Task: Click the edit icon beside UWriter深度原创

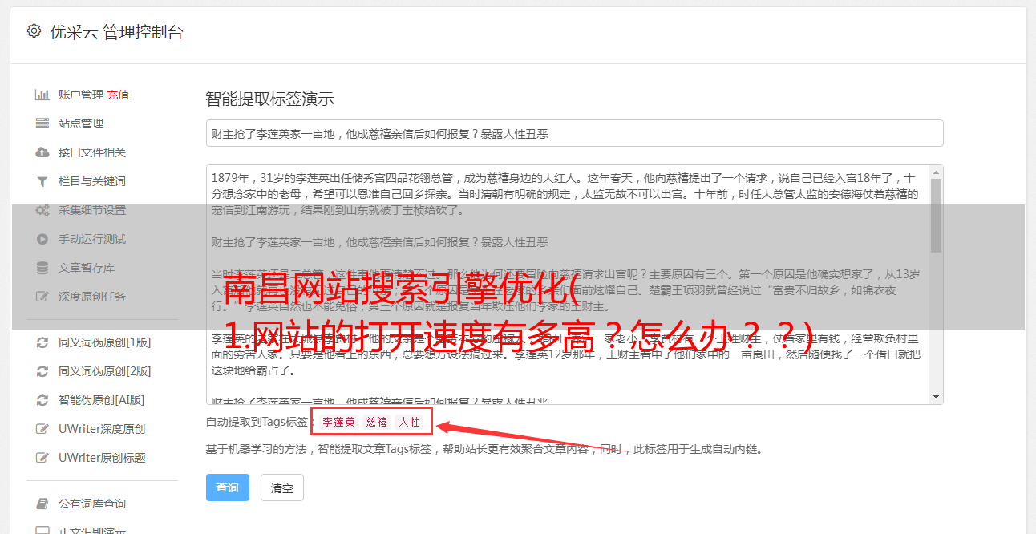Action: coord(42,429)
